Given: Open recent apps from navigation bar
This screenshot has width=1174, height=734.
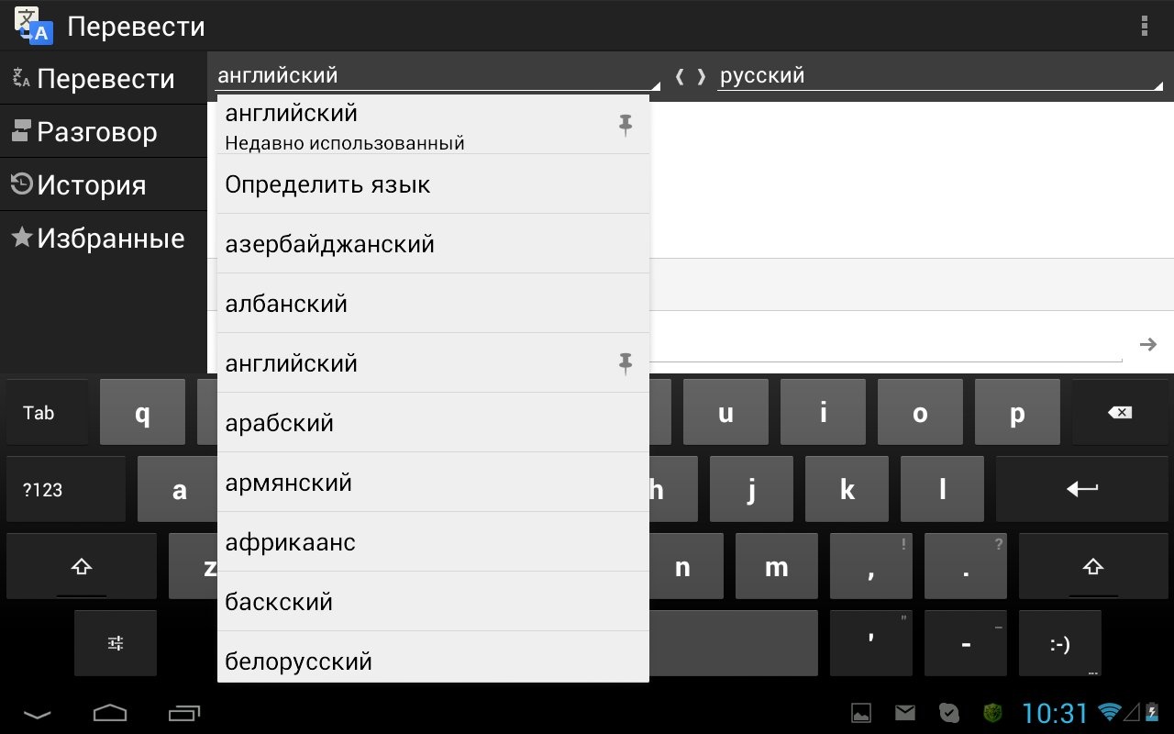Looking at the screenshot, I should point(184,712).
